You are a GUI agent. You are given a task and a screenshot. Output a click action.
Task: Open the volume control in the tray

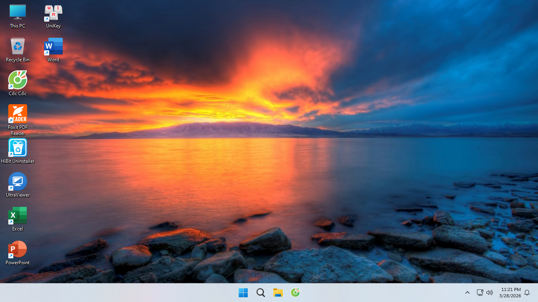point(490,293)
